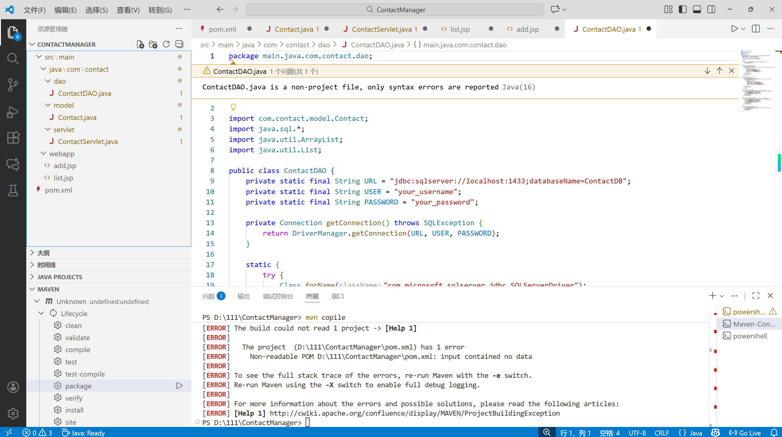Collapse the Lifecycle node in Maven

point(42,313)
